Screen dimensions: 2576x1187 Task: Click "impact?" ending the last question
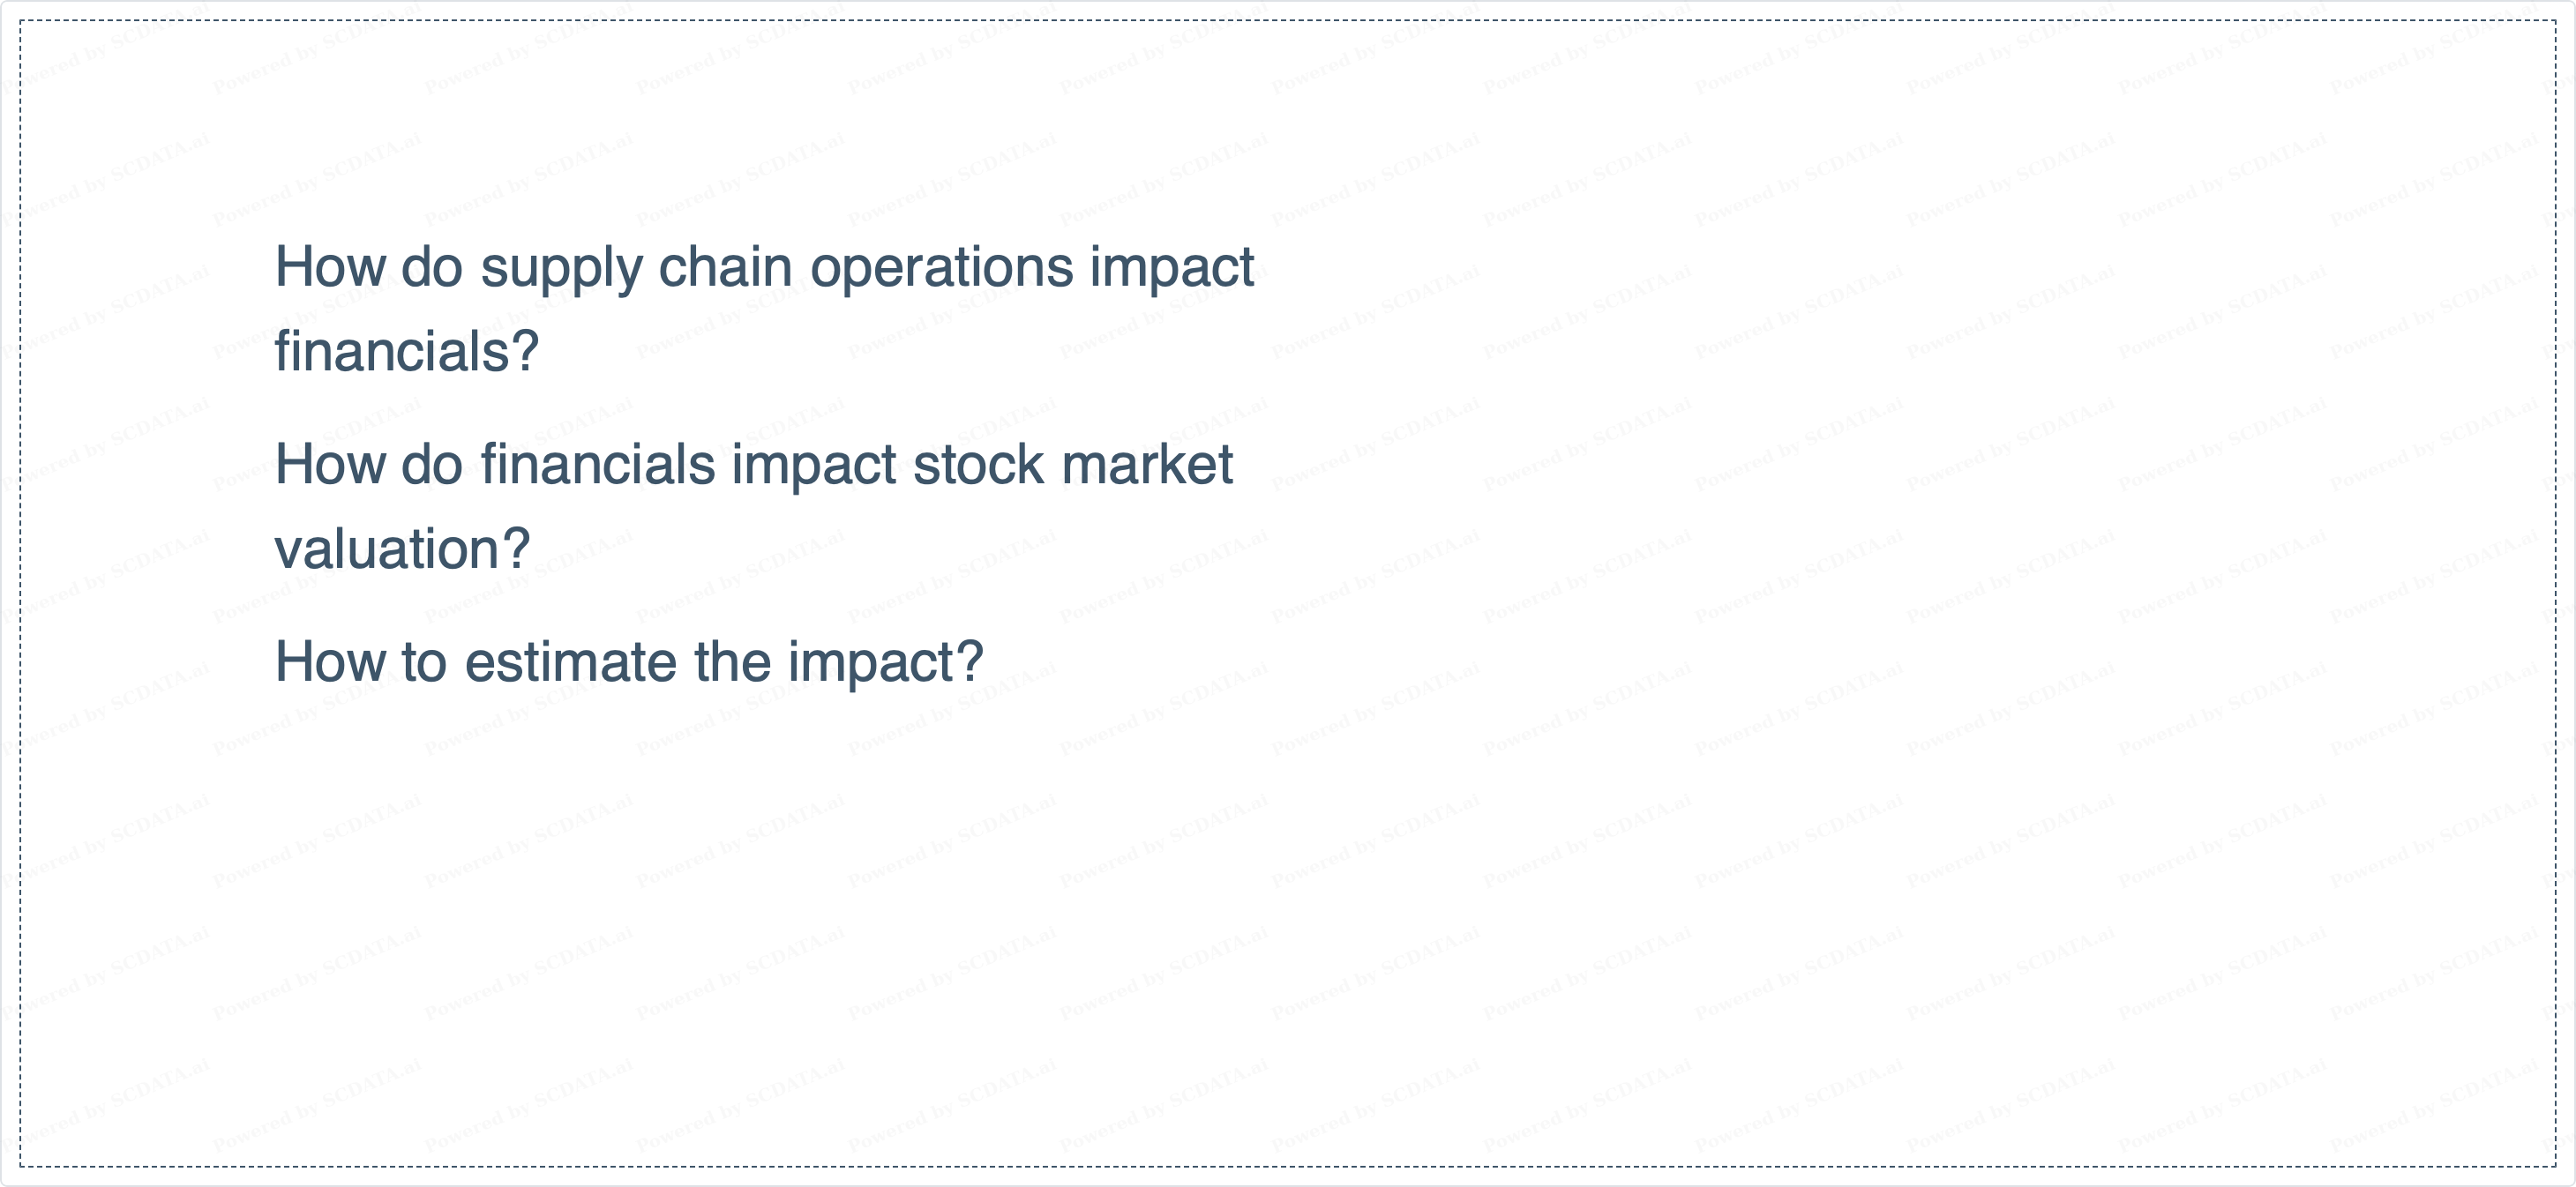pyautogui.click(x=885, y=664)
